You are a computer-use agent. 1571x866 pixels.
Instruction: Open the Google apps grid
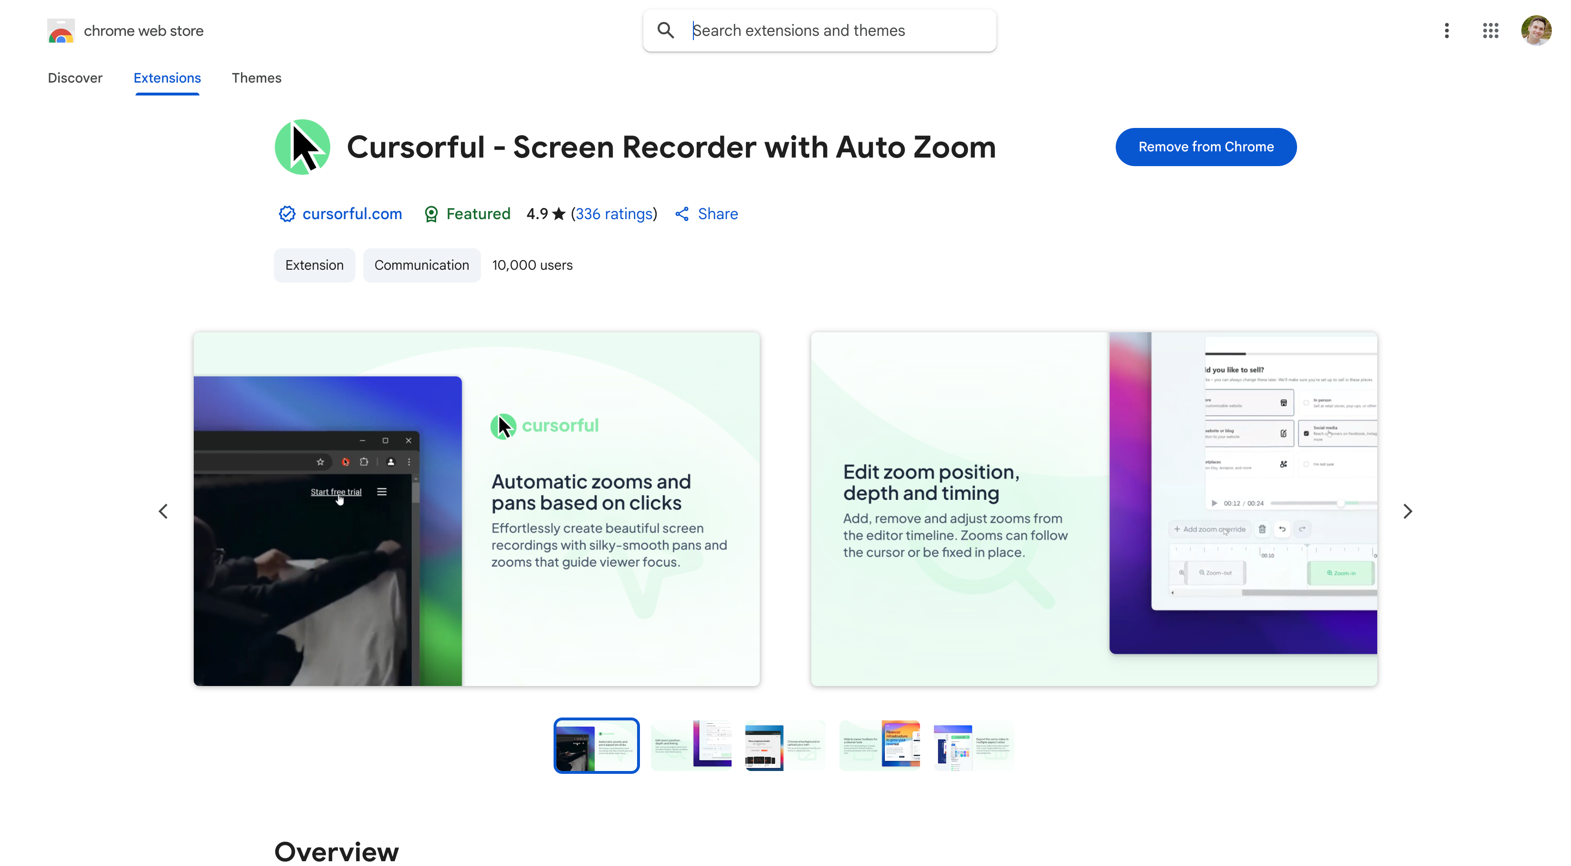tap(1490, 31)
